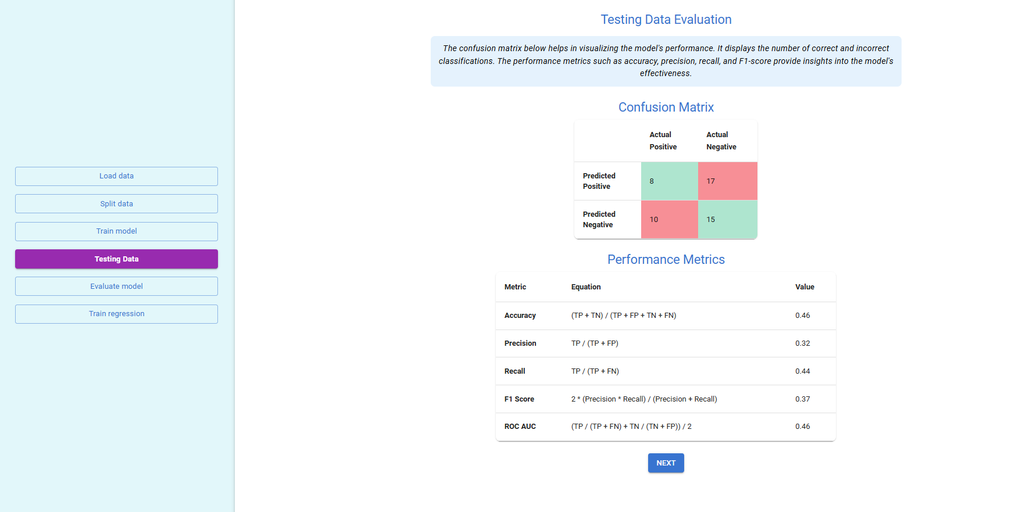Click the Accuracy metric label

(x=520, y=316)
